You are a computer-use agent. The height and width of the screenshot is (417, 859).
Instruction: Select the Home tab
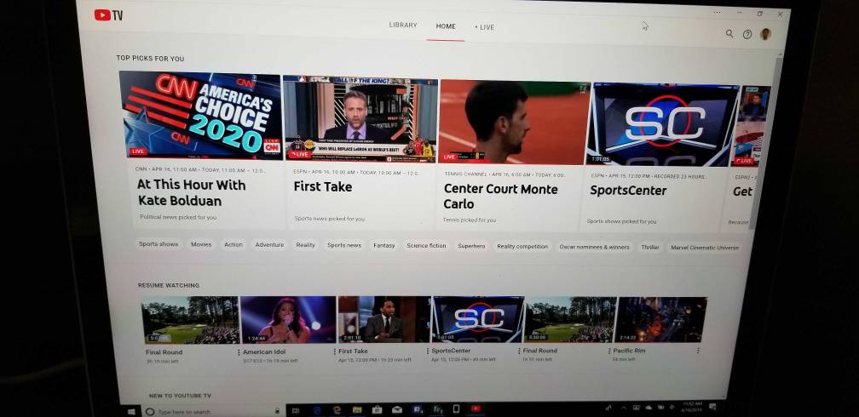tap(446, 26)
